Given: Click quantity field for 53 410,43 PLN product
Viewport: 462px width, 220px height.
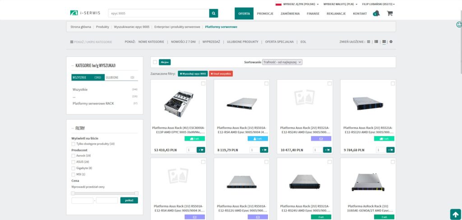Looking at the screenshot, I should [x=191, y=150].
